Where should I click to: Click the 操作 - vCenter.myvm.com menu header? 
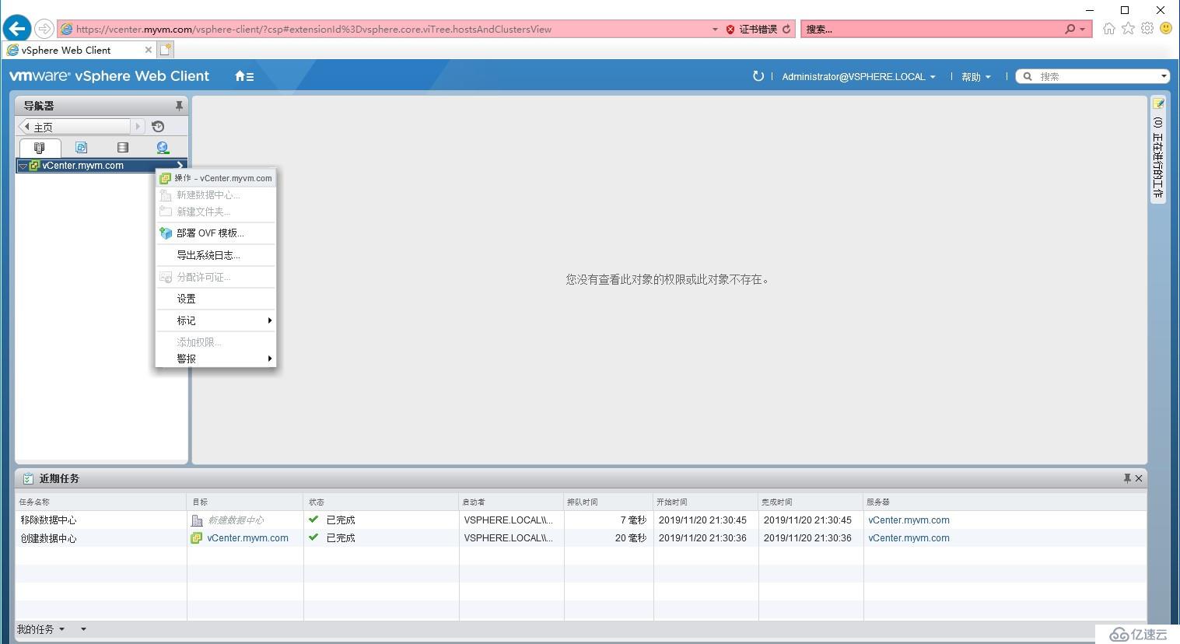click(x=216, y=178)
